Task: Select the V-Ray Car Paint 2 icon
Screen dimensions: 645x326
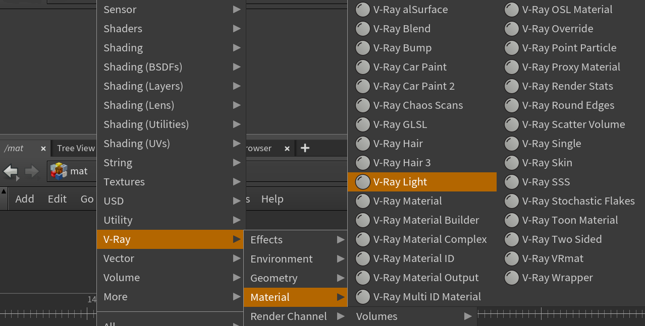Action: click(363, 86)
